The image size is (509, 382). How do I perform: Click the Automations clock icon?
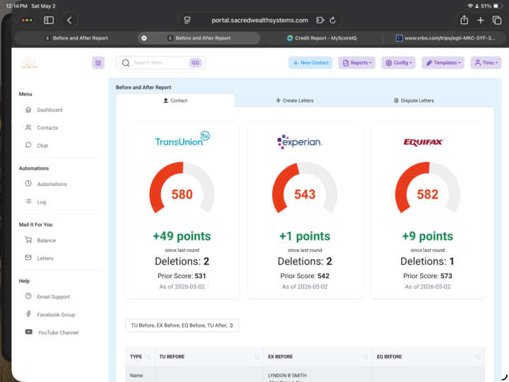point(28,183)
